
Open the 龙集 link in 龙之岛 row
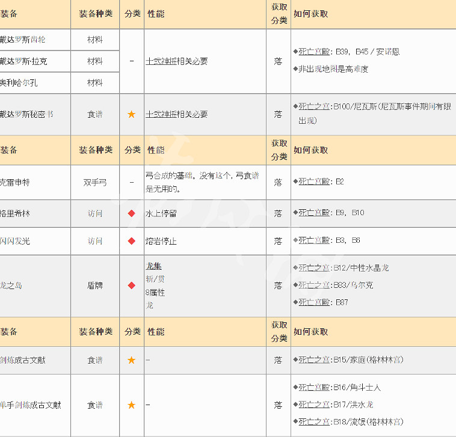153,266
